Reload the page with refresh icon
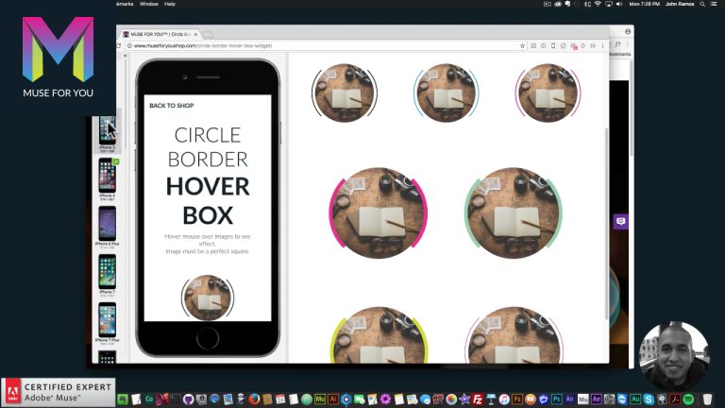This screenshot has height=408, width=725. 118,45
